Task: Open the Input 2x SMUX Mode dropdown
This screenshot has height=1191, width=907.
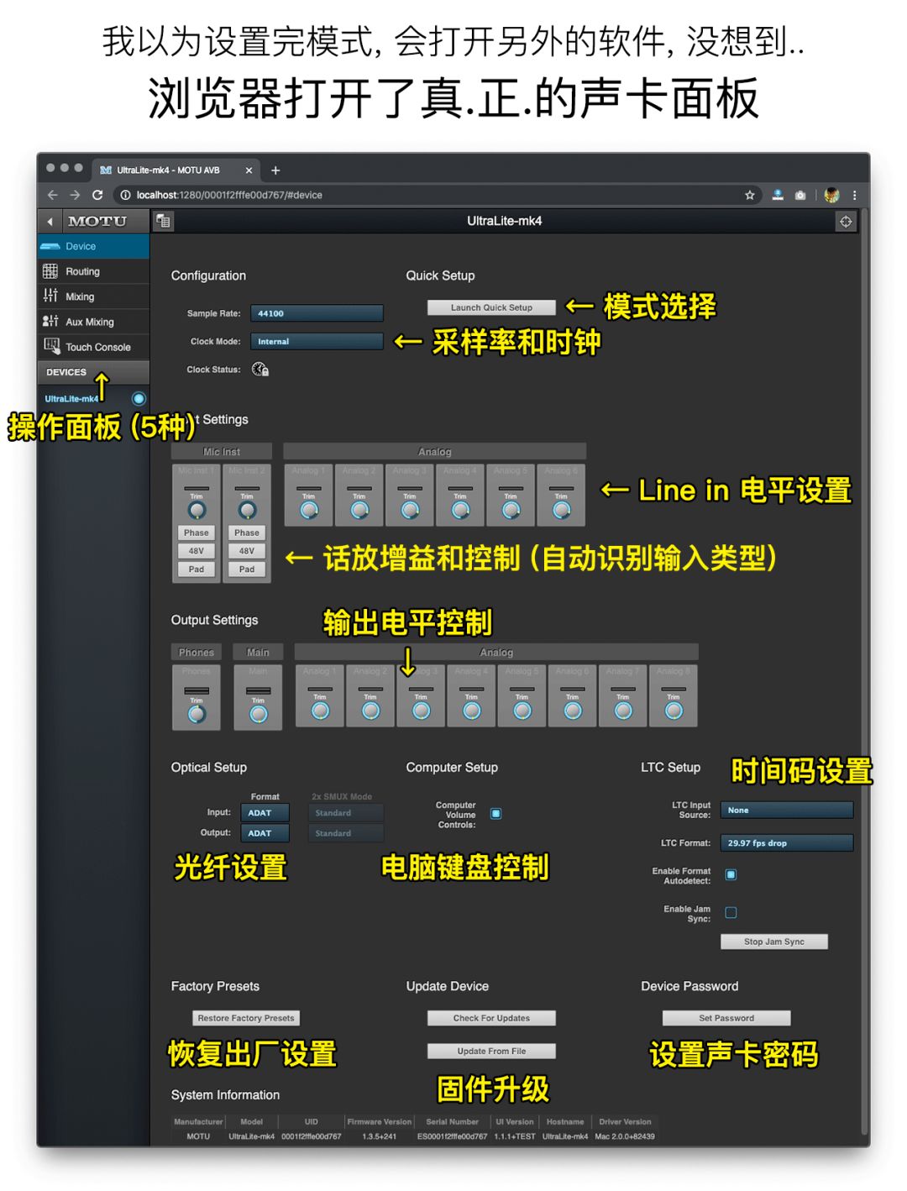Action: 346,813
